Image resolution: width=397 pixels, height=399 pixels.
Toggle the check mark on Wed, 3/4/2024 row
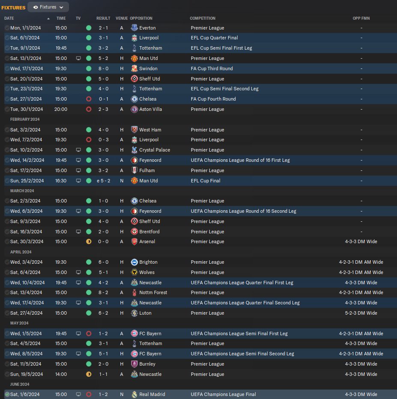pyautogui.click(x=7, y=262)
